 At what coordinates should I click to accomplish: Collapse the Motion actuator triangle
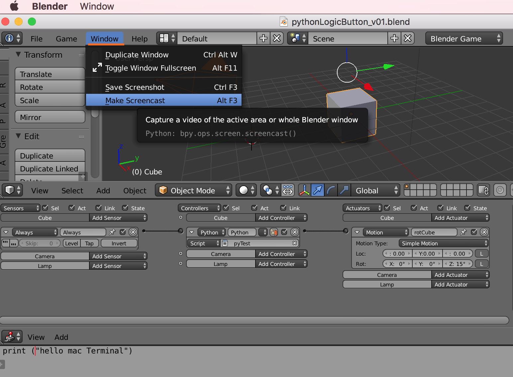(357, 232)
